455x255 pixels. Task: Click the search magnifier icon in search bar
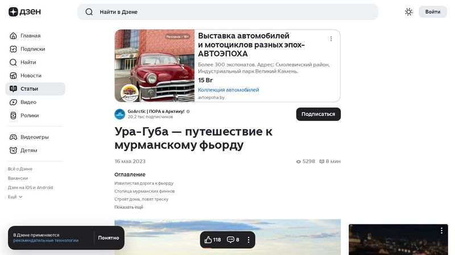point(89,12)
